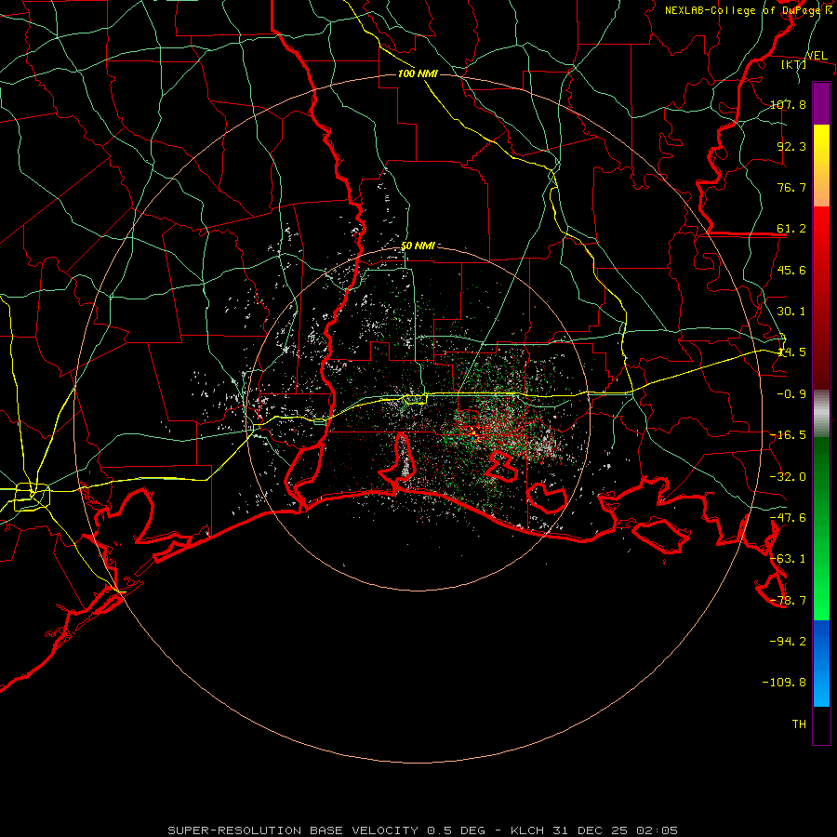Pick the gray near-zero segment of the color bar

821,414
